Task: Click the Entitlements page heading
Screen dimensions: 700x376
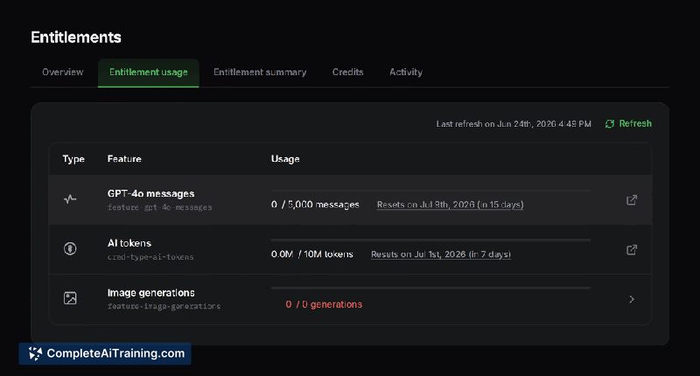Action: (x=76, y=37)
